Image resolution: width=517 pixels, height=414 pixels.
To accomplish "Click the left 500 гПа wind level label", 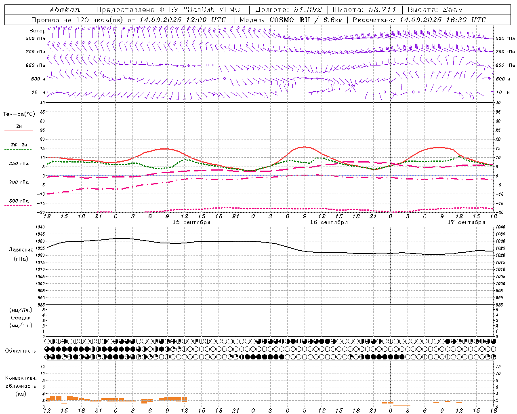I will tap(36, 38).
